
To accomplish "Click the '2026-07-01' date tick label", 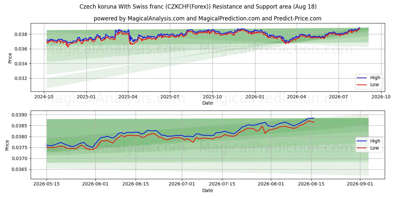I will pos(182,184).
